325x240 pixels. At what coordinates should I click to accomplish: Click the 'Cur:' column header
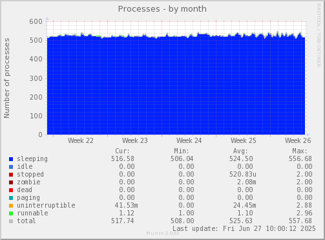pos(123,151)
